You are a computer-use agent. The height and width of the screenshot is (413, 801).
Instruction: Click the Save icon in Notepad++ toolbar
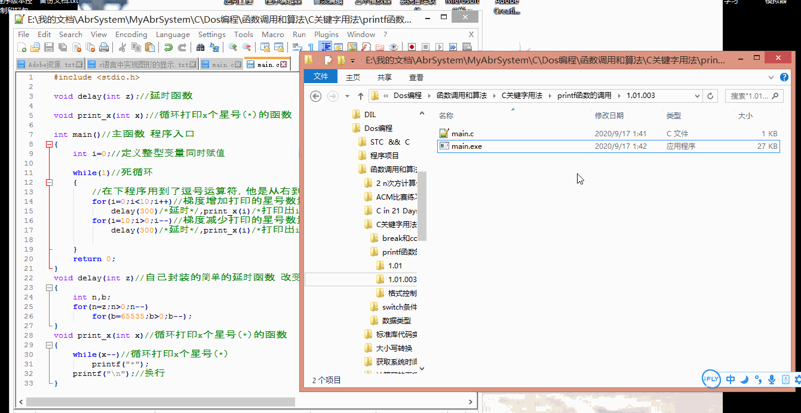49,48
